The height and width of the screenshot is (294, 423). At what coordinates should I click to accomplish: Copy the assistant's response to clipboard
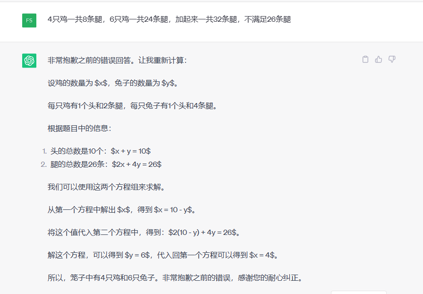pos(365,60)
